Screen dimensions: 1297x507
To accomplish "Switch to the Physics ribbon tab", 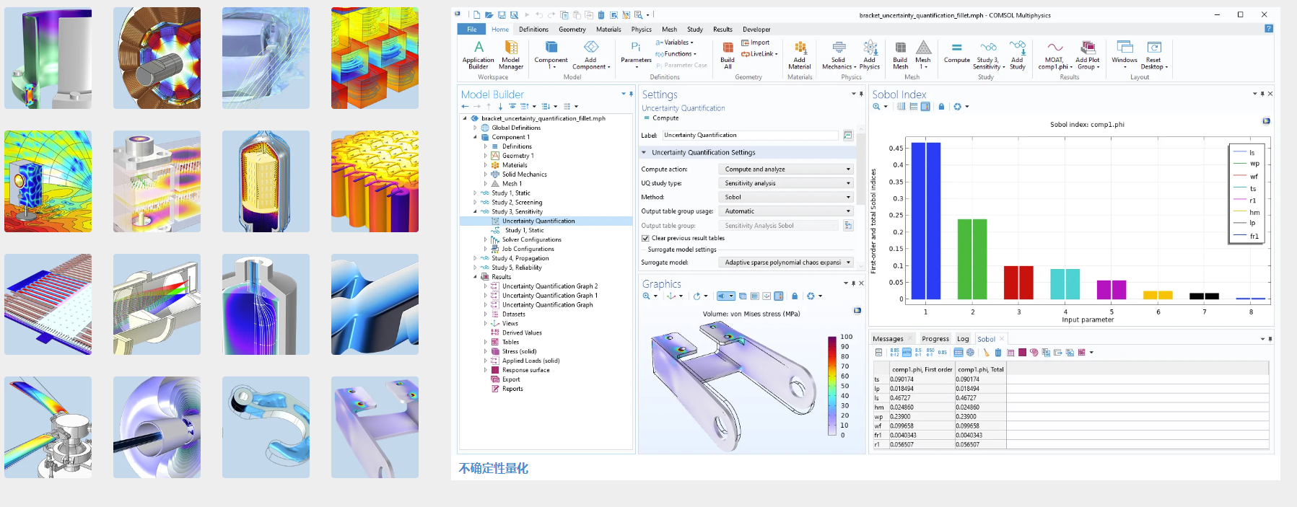I will point(641,30).
